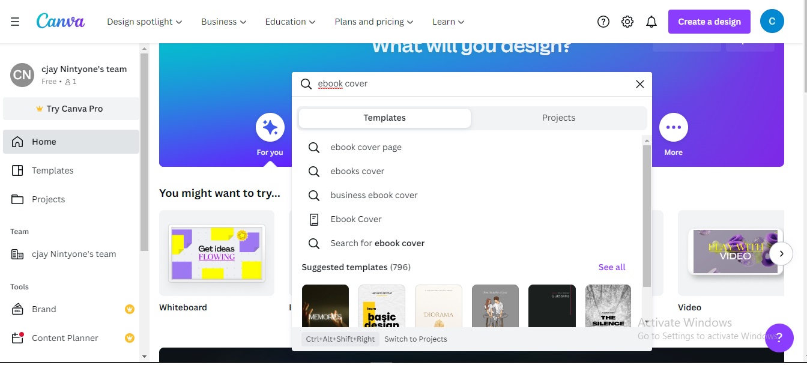The width and height of the screenshot is (807, 365).
Task: Click the purple help bubble at bottom right
Action: [779, 337]
